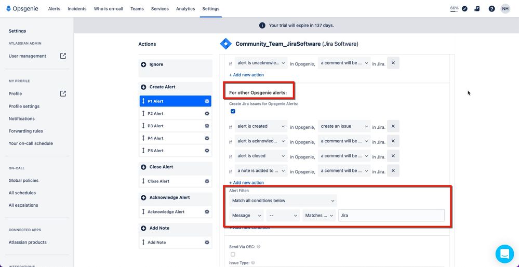Select the P3 Alert action row
The image size is (519, 267).
(x=176, y=126)
